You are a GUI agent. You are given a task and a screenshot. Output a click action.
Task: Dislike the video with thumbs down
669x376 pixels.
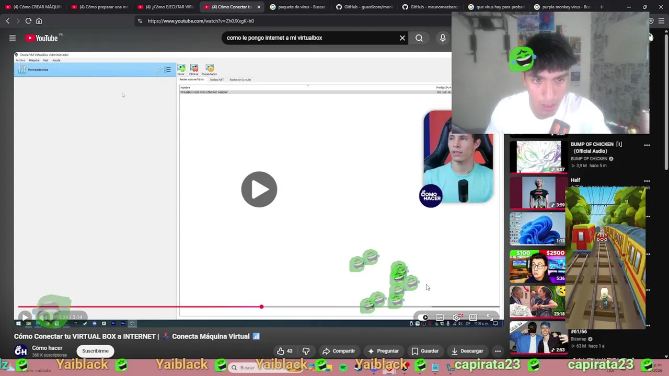click(x=306, y=351)
